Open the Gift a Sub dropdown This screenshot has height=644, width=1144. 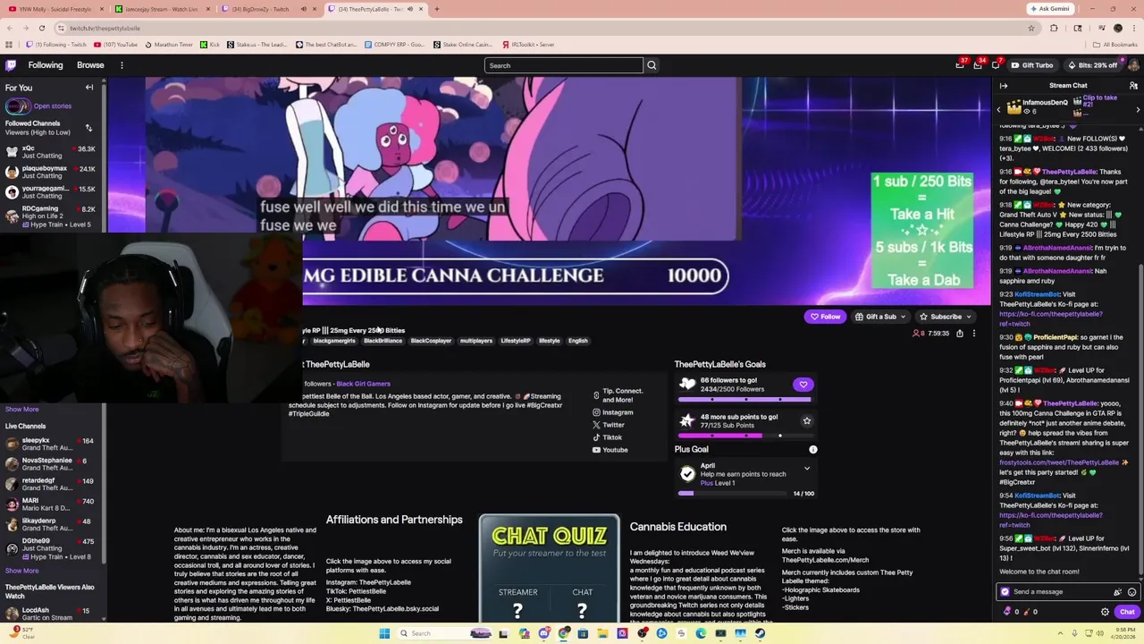(879, 317)
